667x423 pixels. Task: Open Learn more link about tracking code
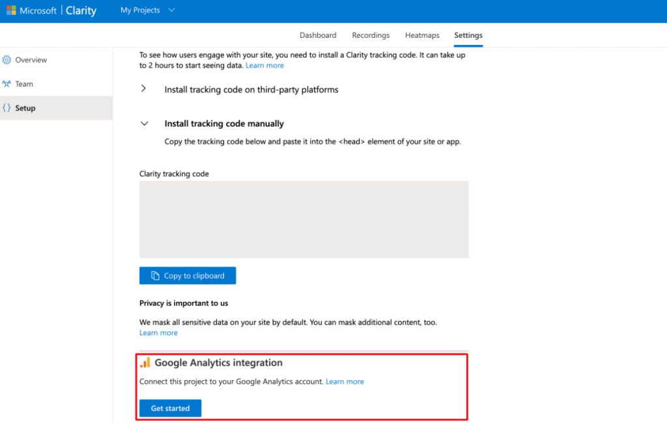(264, 66)
